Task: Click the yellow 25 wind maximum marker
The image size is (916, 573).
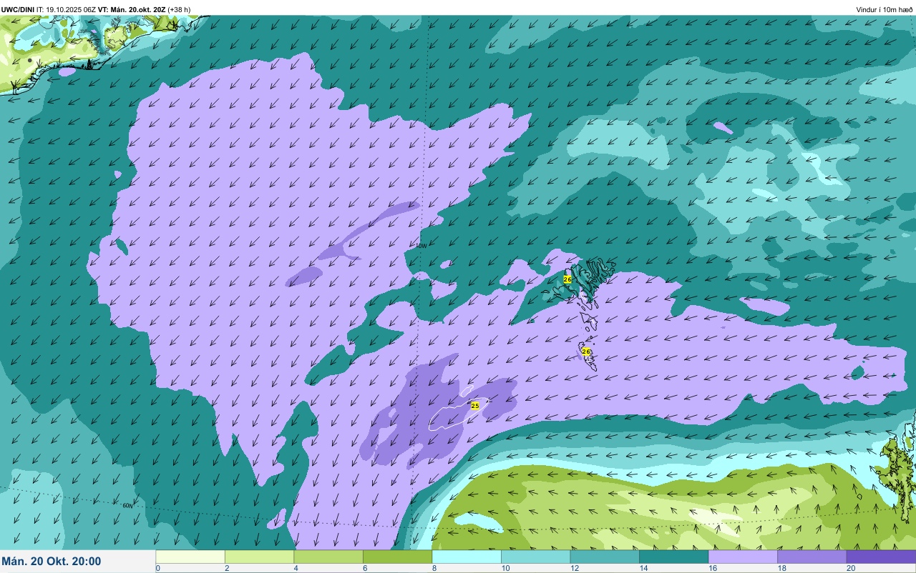Action: tap(475, 406)
